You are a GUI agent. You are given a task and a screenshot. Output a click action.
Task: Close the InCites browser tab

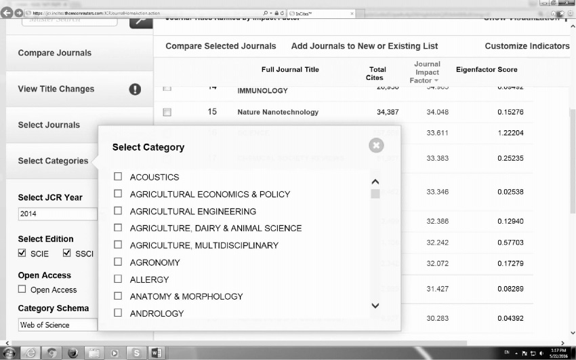tap(352, 14)
